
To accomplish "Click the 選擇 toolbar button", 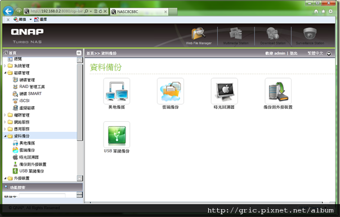I will coord(41,20).
